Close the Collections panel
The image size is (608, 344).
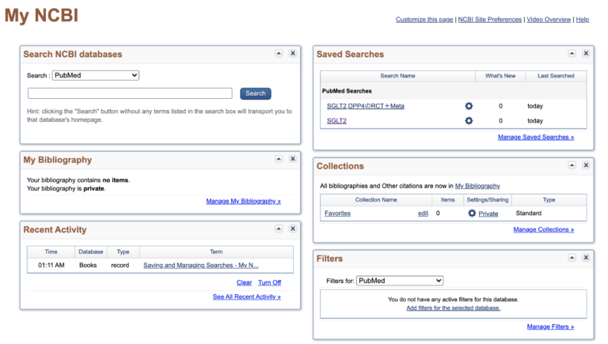pyautogui.click(x=586, y=165)
